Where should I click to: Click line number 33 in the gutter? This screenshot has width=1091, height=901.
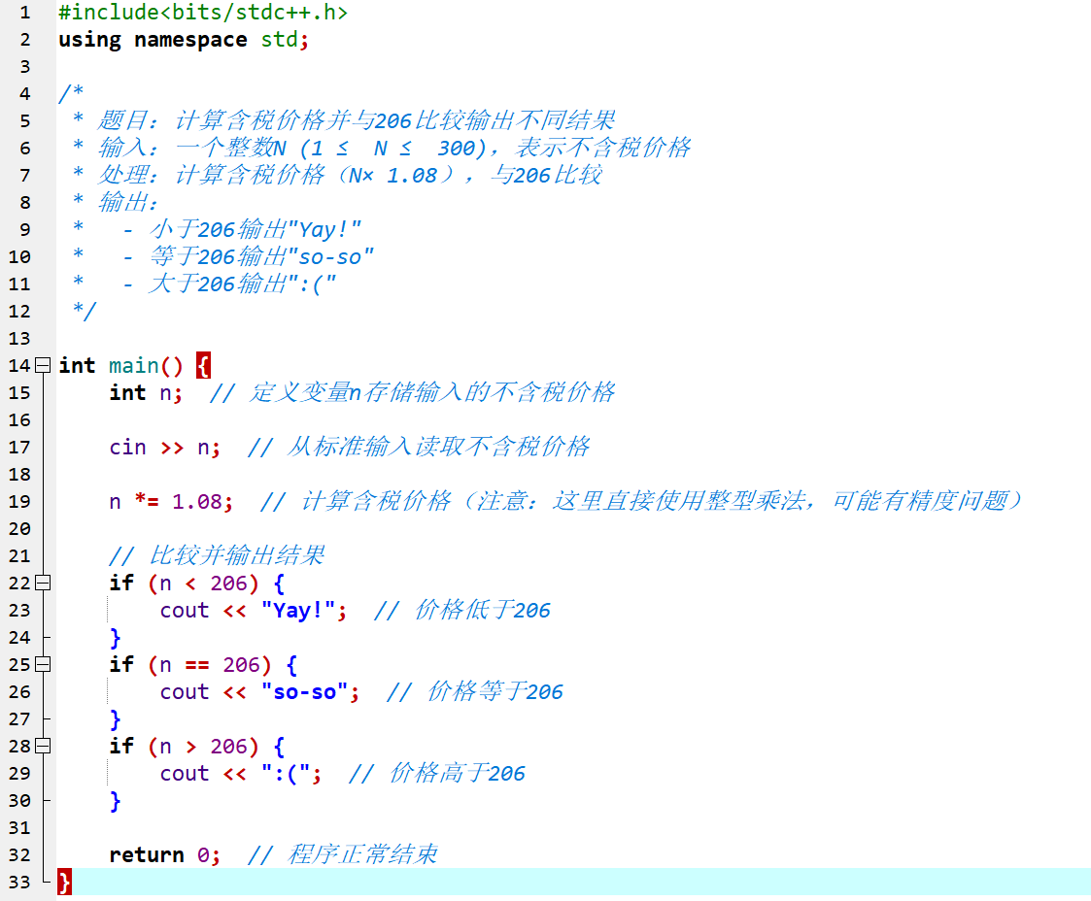[19, 882]
